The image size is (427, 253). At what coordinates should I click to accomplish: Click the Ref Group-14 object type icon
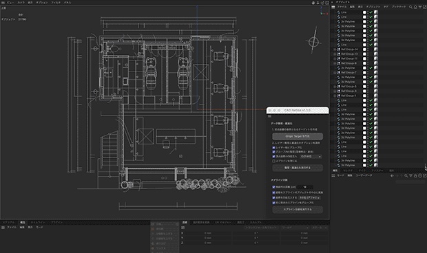[339, 49]
